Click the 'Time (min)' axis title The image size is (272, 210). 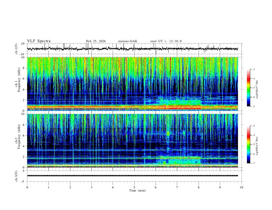137,190
